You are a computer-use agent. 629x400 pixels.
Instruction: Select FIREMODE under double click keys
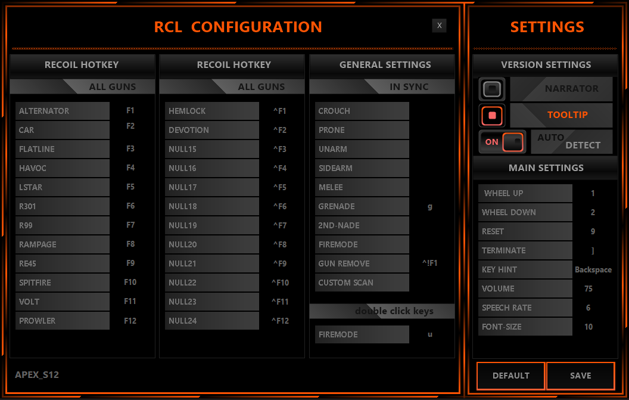pos(362,334)
